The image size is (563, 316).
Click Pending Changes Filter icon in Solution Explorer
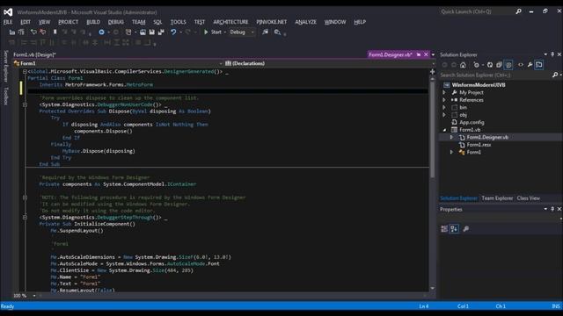(x=476, y=65)
